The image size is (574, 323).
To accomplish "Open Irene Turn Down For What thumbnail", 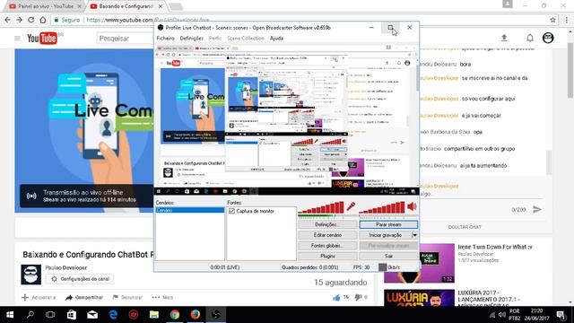I will (x=419, y=263).
